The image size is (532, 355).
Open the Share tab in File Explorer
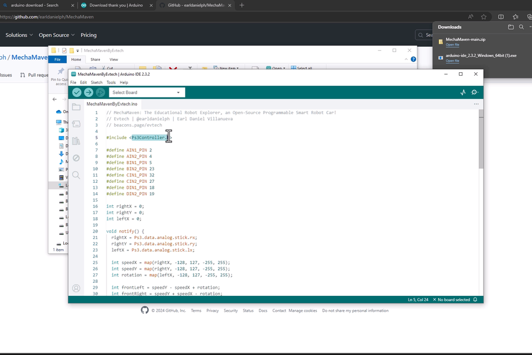95,59
